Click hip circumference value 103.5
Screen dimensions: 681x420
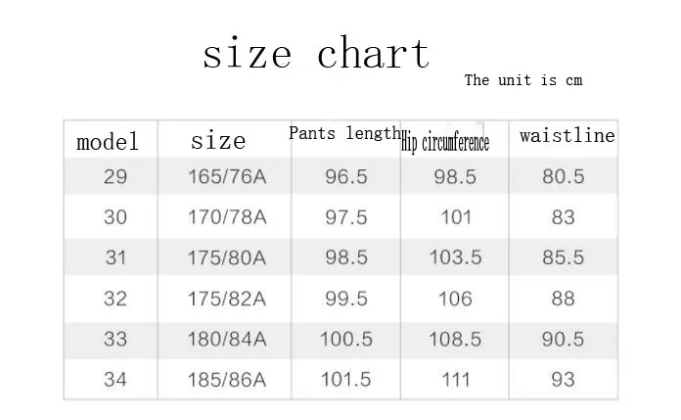[x=455, y=257]
